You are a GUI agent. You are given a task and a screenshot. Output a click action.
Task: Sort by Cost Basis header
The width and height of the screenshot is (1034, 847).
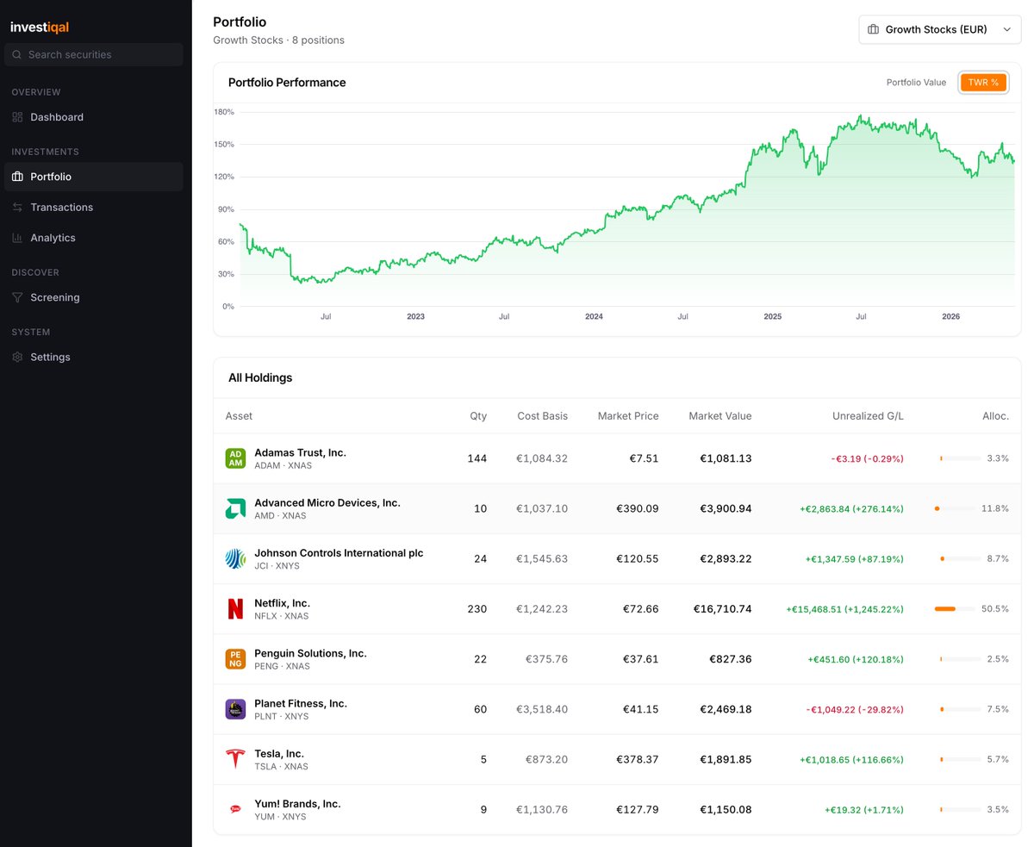(542, 416)
